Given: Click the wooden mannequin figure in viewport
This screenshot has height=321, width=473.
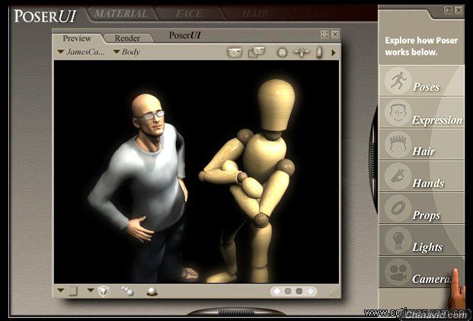Looking at the screenshot, I should click(x=251, y=181).
